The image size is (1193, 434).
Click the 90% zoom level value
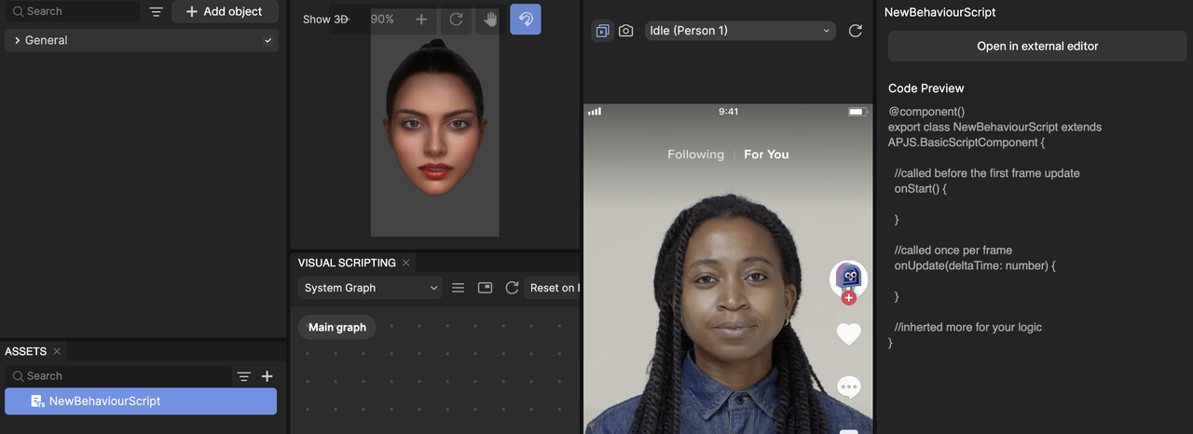382,20
